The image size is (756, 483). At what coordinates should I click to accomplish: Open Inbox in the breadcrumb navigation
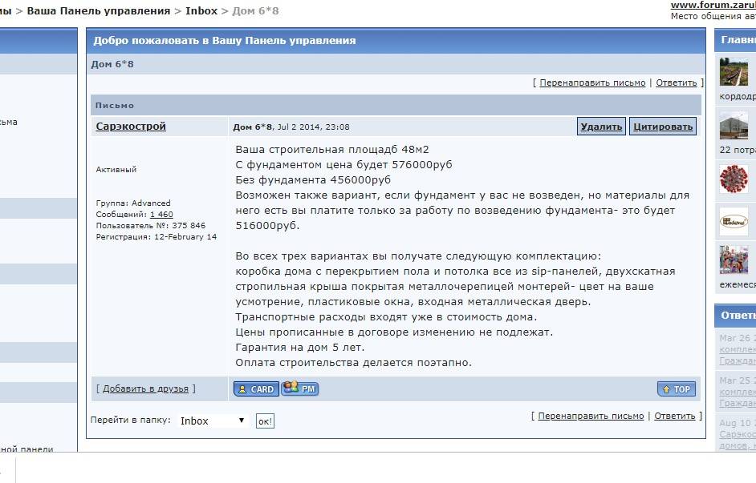201,11
